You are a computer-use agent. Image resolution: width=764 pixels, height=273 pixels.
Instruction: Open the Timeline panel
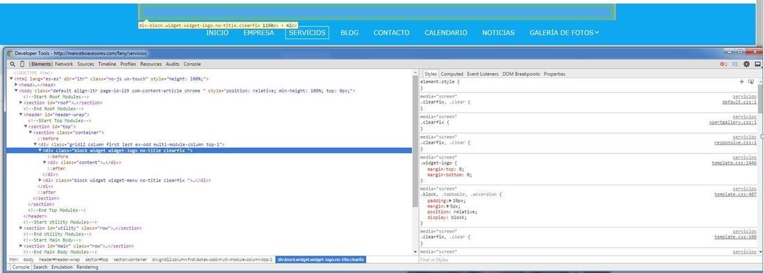tap(107, 64)
